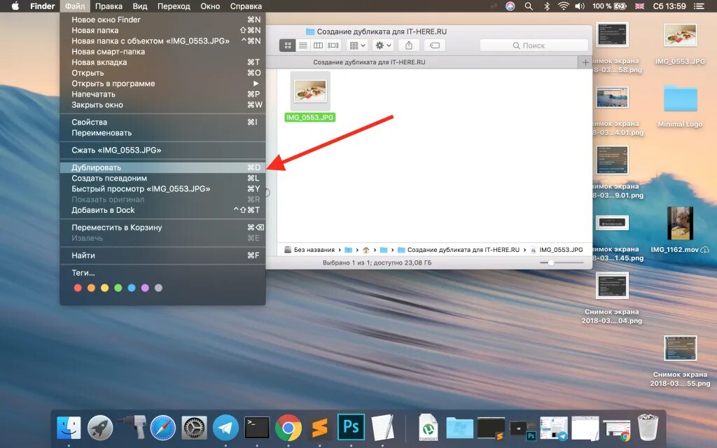Image resolution: width=717 pixels, height=448 pixels.
Task: Launch Safari from the Dock
Action: coord(163,428)
